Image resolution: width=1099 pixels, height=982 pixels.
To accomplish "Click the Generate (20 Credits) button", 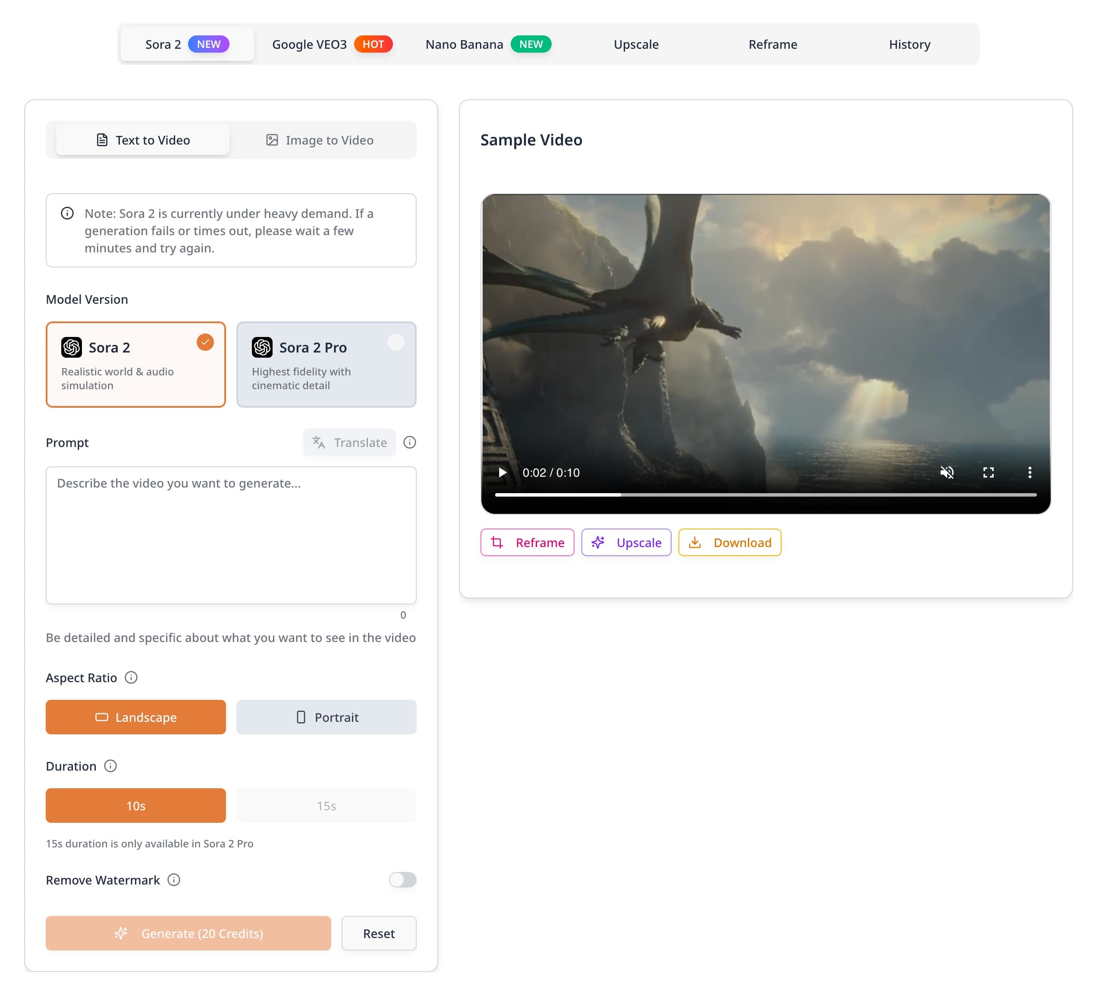I will point(188,933).
